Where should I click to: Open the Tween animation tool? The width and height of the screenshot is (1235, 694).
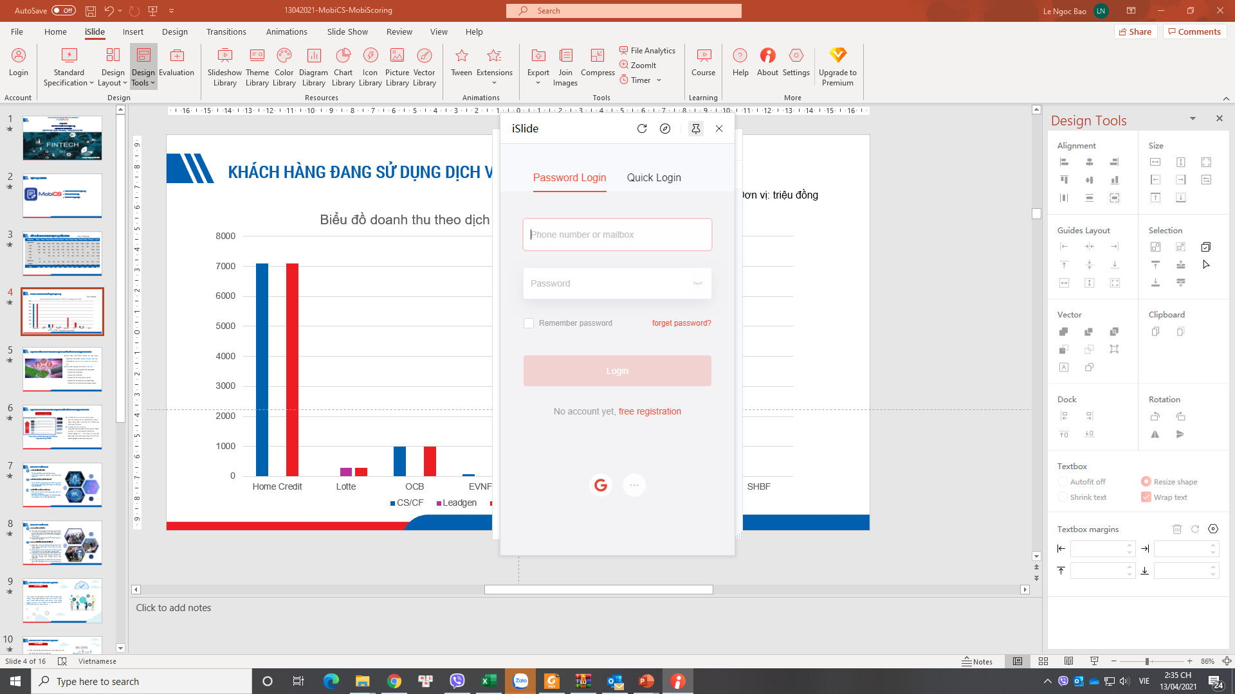tap(461, 62)
